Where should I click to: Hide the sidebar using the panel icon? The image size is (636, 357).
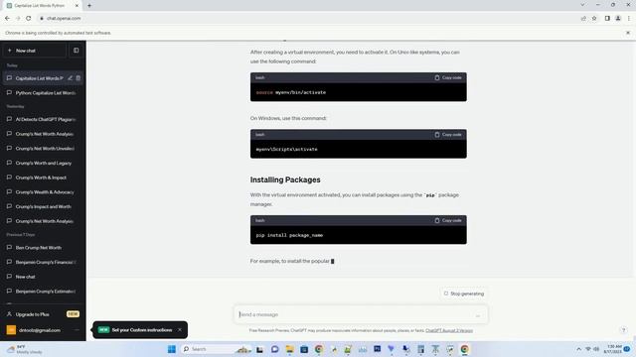click(x=76, y=51)
